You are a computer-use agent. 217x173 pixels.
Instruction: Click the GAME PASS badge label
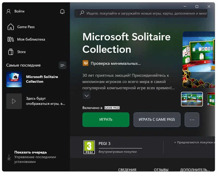click(112, 108)
